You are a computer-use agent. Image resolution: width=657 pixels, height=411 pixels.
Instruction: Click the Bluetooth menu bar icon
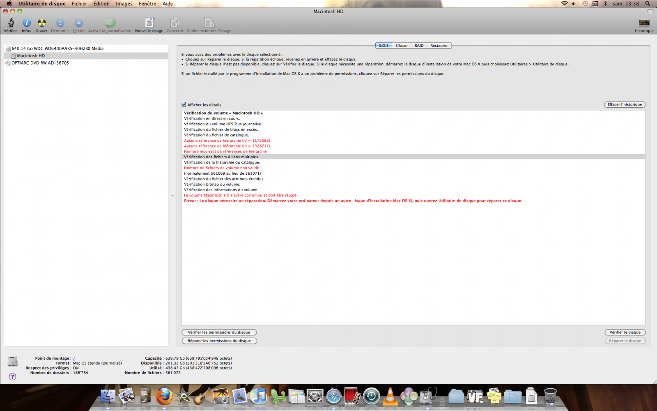coord(605,4)
